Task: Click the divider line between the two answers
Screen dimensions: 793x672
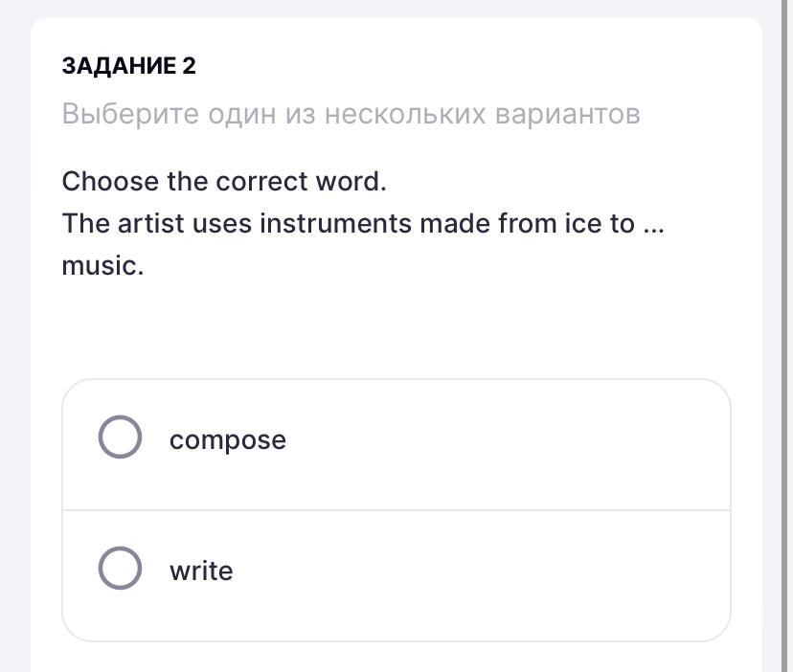Action: [396, 510]
